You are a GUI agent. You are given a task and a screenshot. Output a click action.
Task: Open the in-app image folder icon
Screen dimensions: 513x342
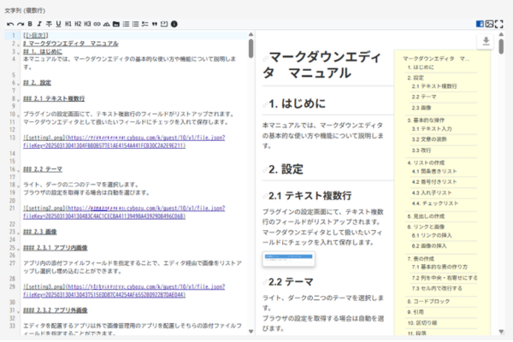(116, 24)
